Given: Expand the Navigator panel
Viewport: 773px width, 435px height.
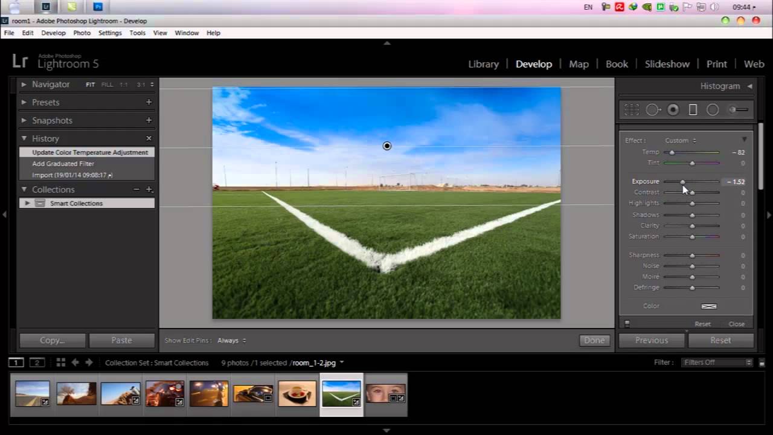Looking at the screenshot, I should (24, 85).
